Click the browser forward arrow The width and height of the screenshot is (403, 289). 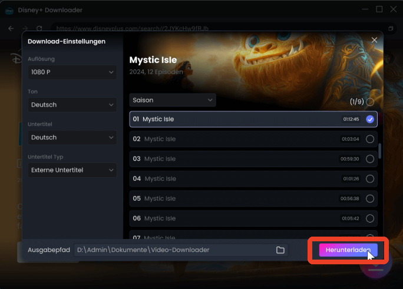pos(25,28)
